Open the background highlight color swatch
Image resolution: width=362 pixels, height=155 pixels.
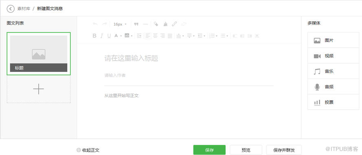coord(127,35)
